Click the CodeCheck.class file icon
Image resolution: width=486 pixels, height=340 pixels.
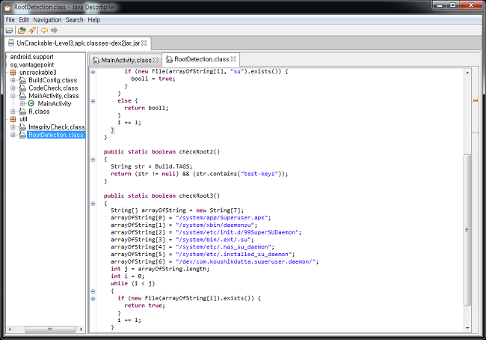pos(22,88)
